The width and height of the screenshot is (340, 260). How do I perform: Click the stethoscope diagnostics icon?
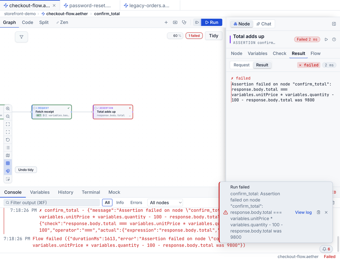(184, 22)
